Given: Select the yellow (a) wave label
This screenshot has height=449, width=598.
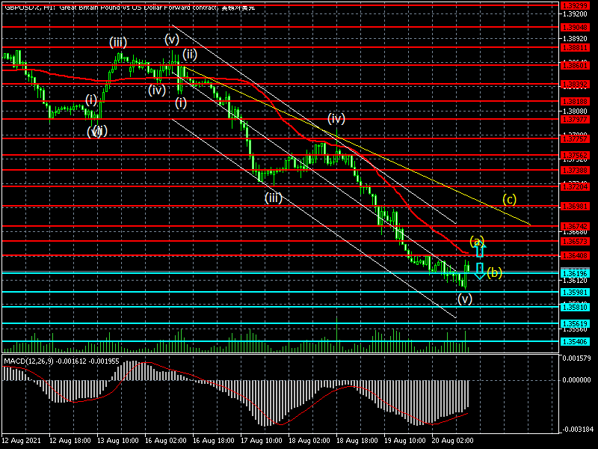Looking at the screenshot, I should [477, 241].
